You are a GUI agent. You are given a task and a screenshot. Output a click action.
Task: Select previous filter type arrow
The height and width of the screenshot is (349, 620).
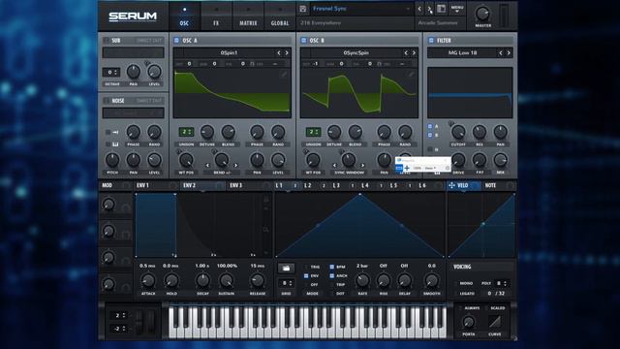(501, 52)
